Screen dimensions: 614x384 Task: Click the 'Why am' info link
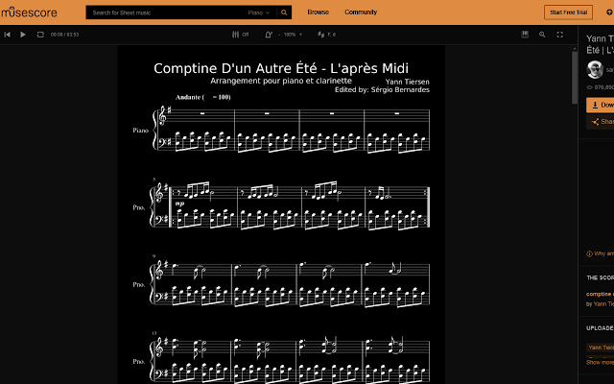600,253
